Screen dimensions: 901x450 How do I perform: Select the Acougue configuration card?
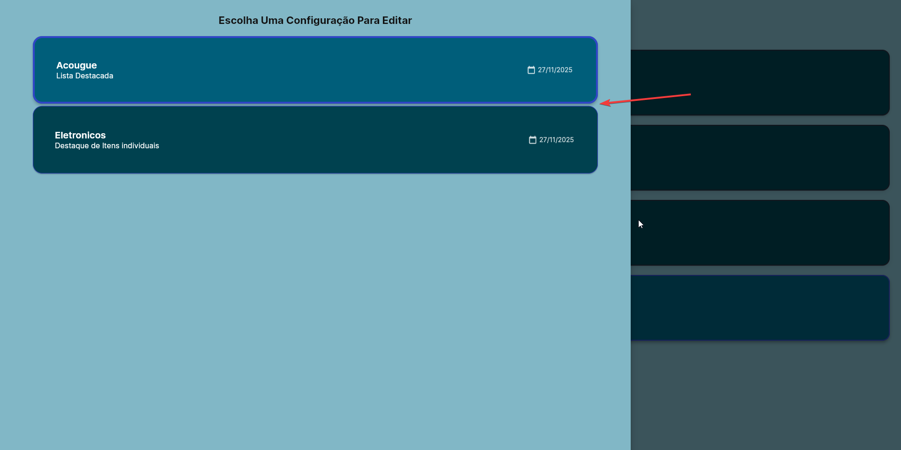314,70
